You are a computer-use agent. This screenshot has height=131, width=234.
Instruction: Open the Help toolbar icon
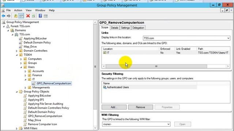point(40,16)
